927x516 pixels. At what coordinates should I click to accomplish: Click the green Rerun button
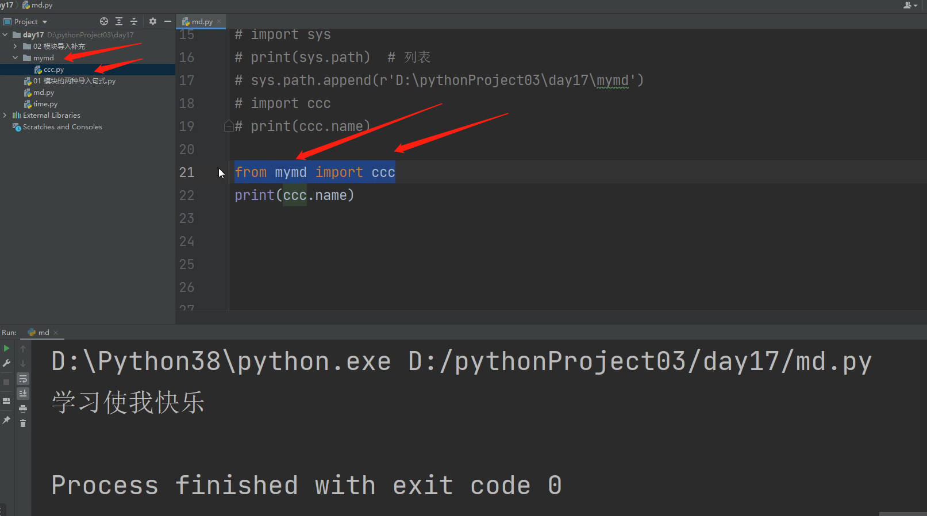pos(6,348)
